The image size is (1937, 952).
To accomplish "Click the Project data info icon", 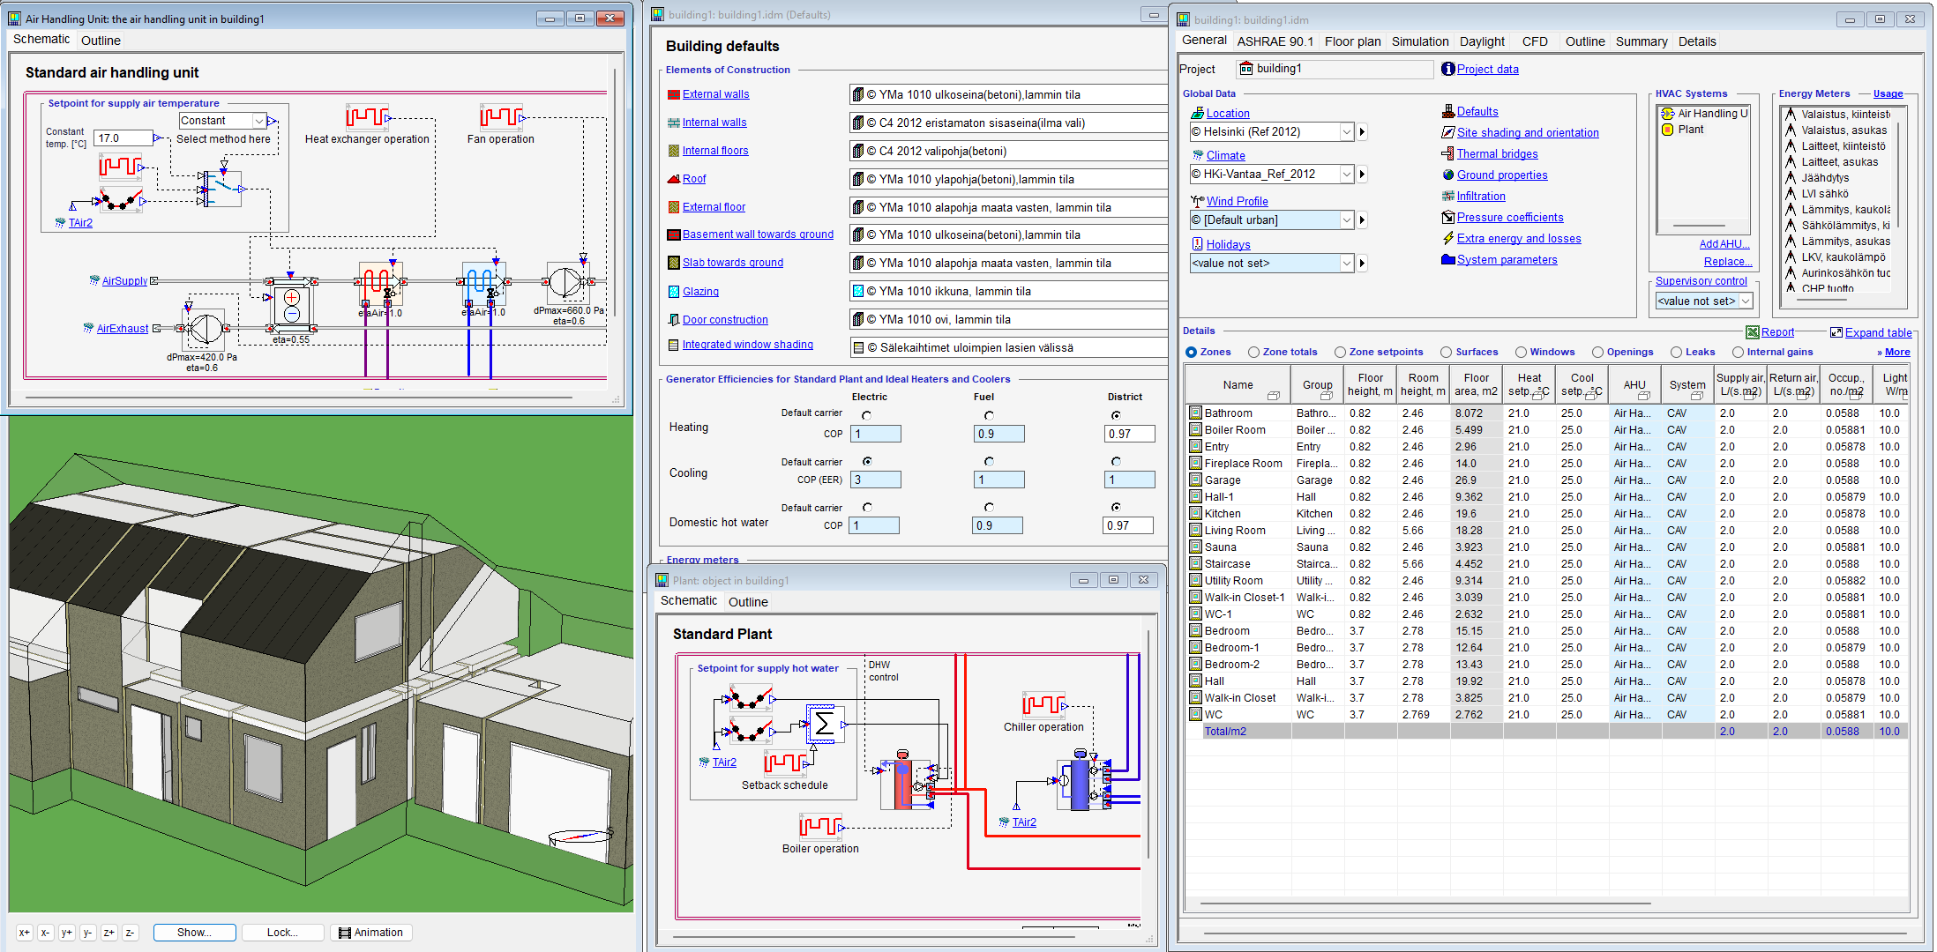I will click(1447, 69).
